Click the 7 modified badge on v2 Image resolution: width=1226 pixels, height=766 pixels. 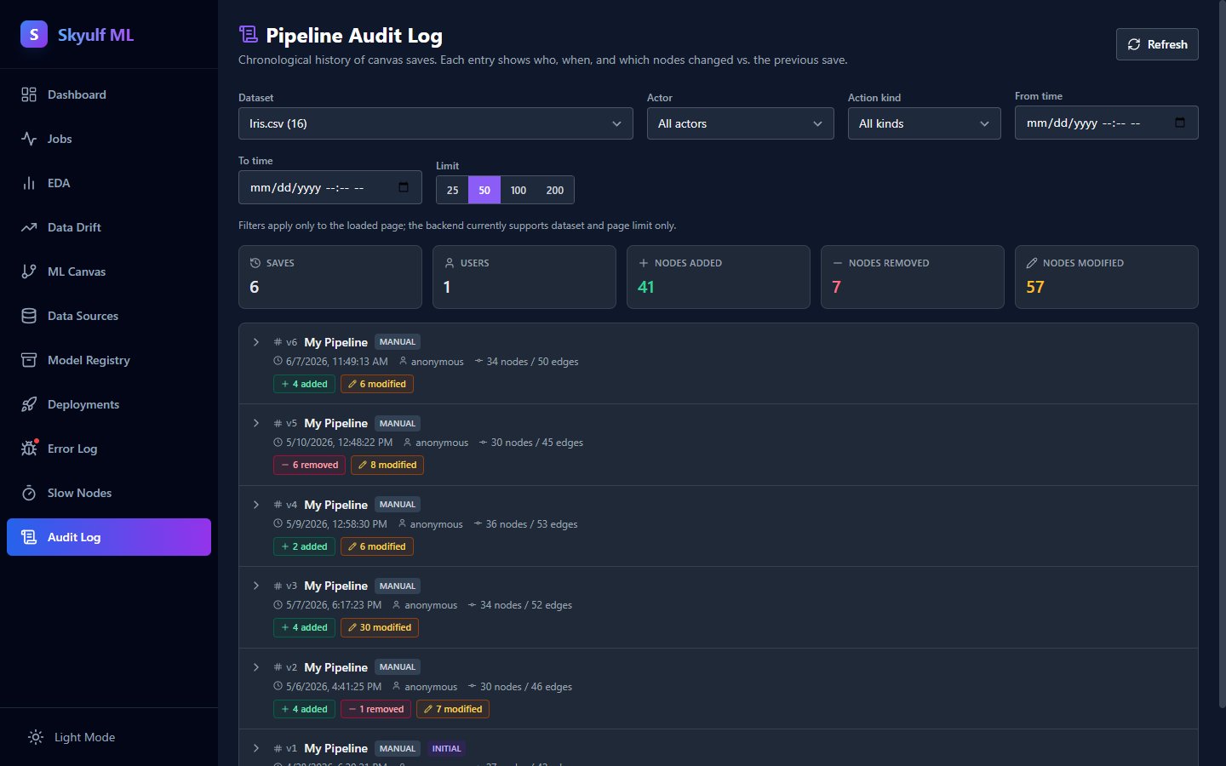[x=453, y=709]
